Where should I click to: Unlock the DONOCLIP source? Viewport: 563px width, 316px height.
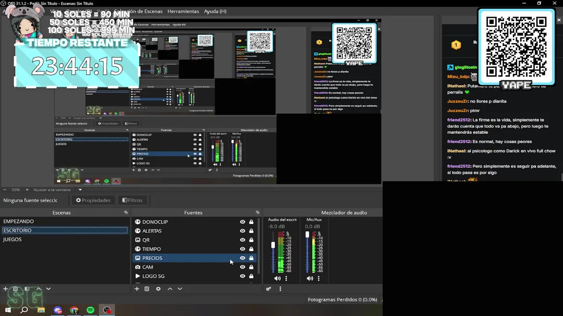pyautogui.click(x=251, y=222)
